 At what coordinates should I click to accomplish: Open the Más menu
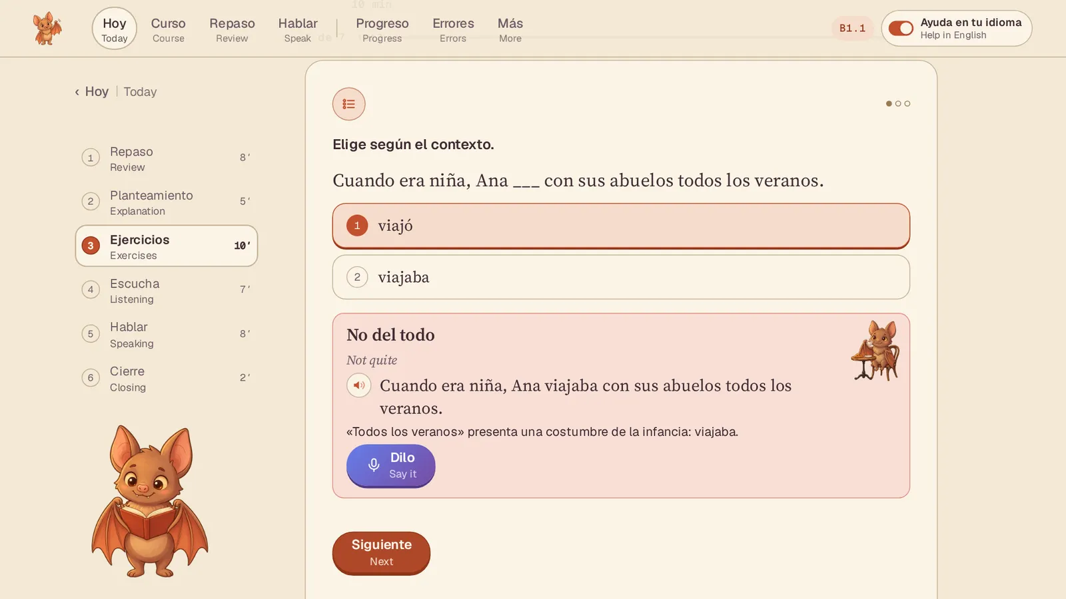[x=510, y=29]
